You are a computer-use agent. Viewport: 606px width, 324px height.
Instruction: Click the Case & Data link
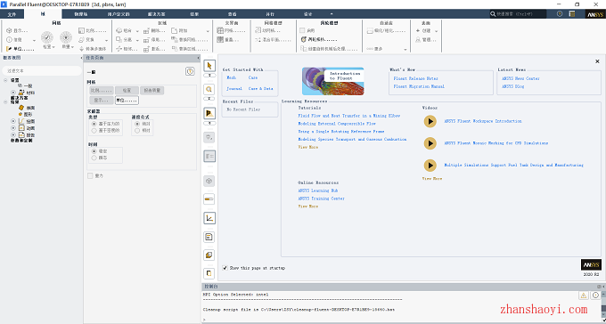[x=260, y=88]
